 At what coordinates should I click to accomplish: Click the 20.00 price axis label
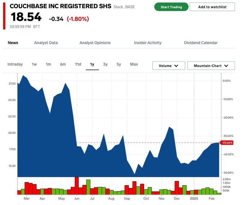click(x=12, y=133)
